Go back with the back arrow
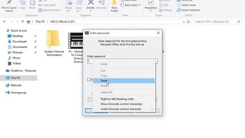The width and height of the screenshot is (245, 138). (x=5, y=21)
